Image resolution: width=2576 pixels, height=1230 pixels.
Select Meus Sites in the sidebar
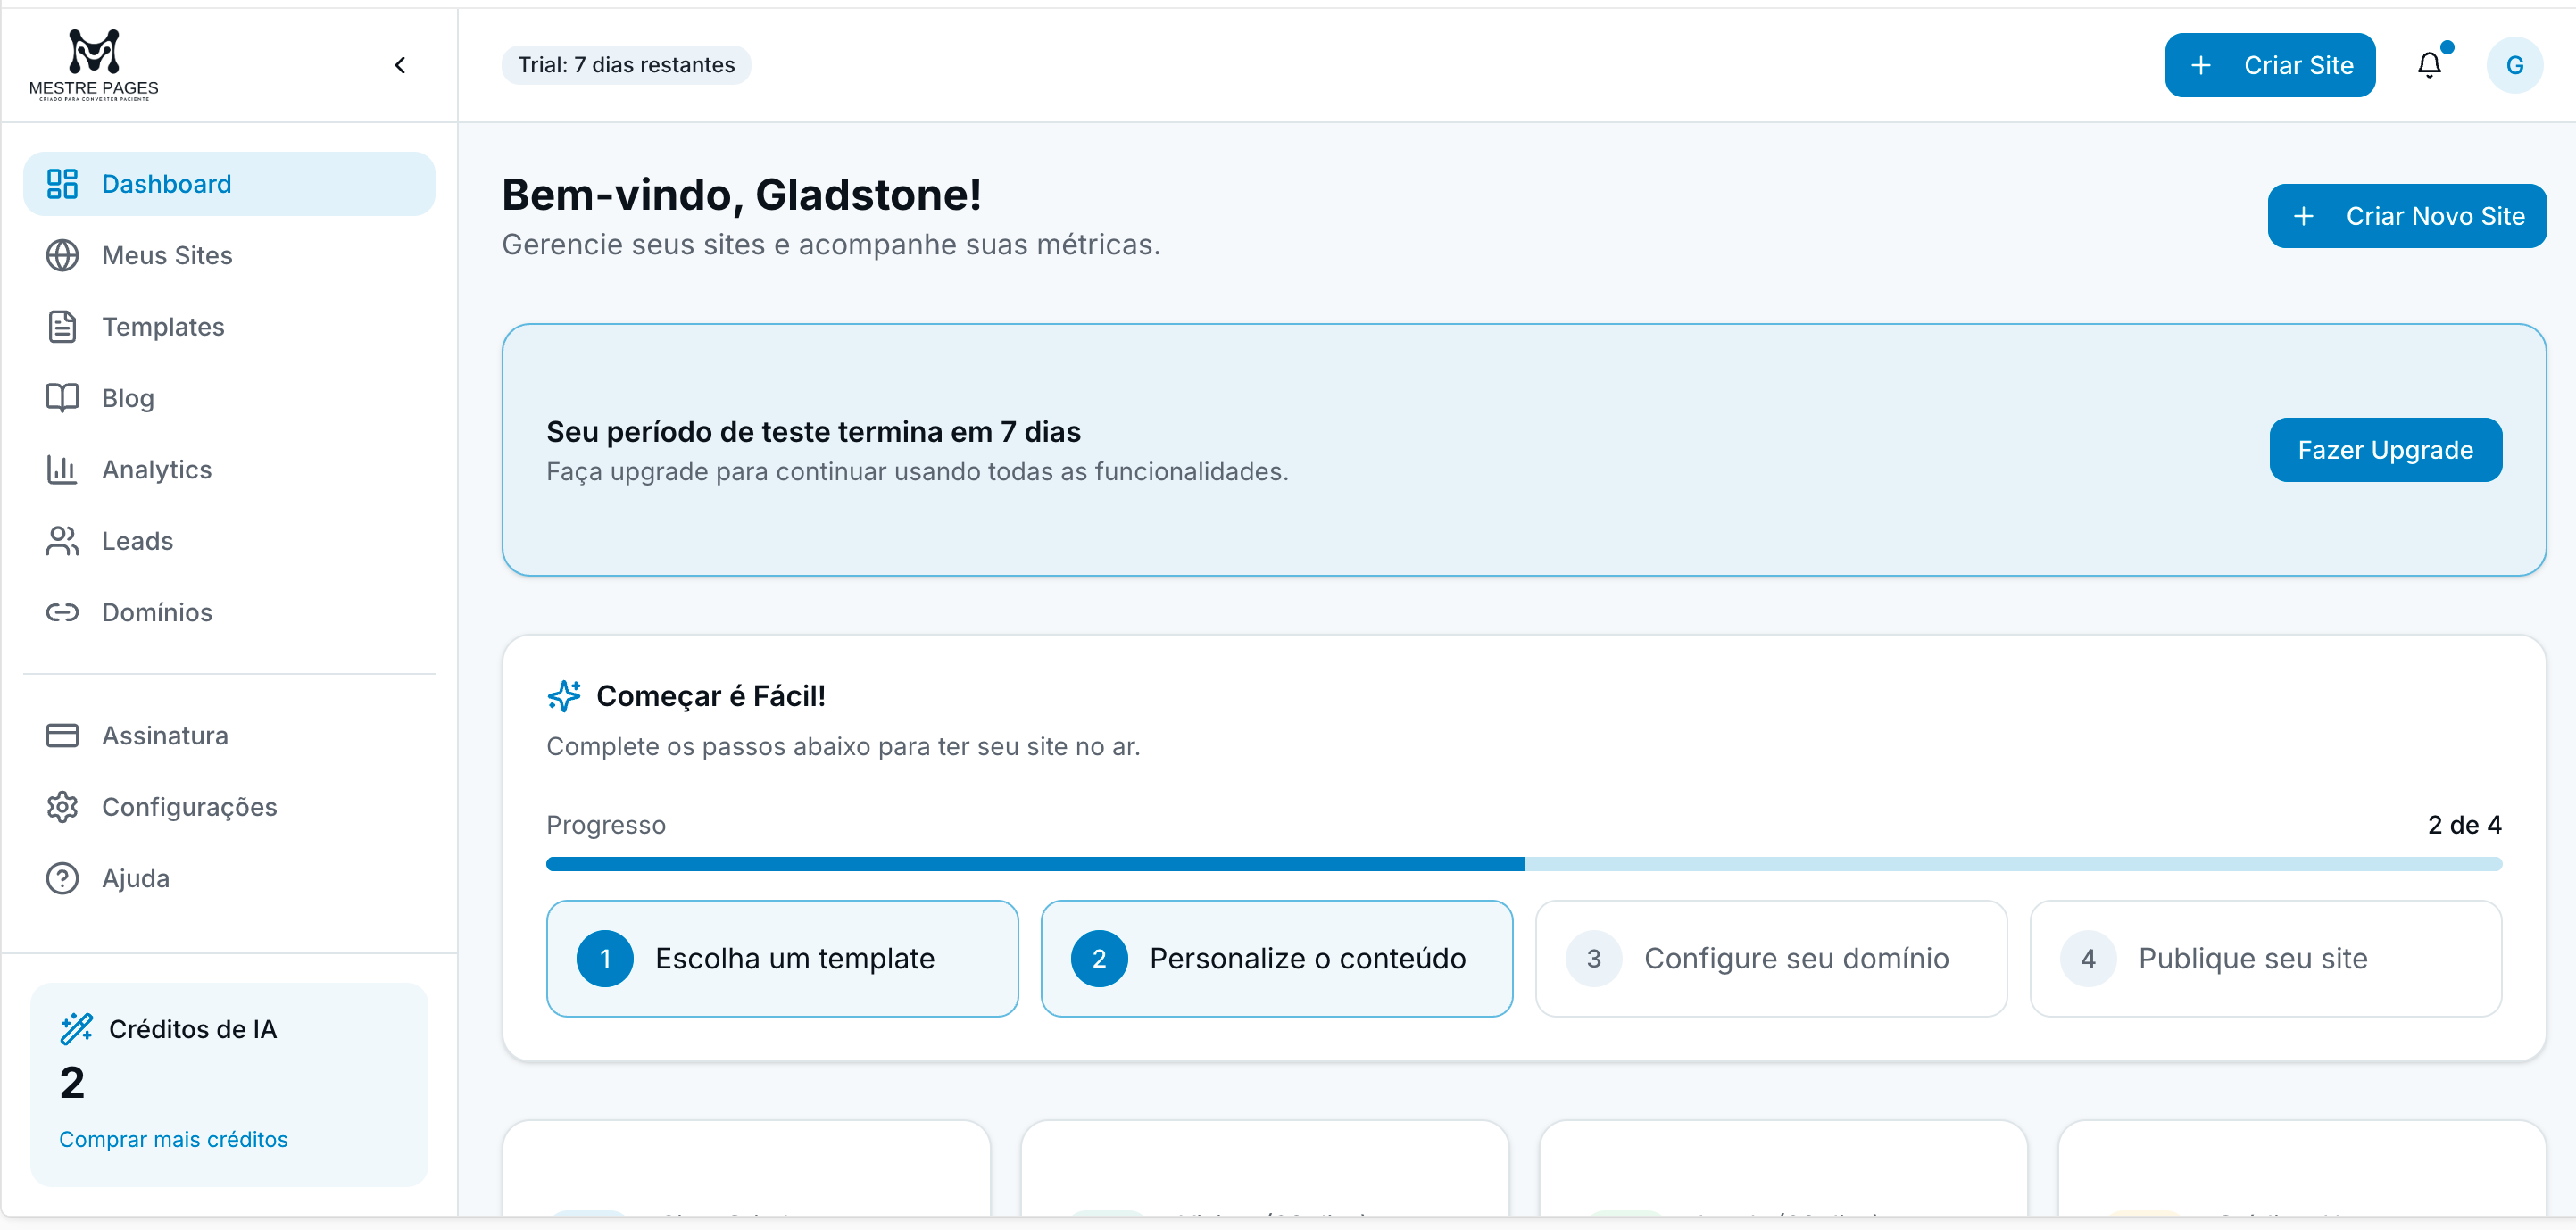coord(167,255)
